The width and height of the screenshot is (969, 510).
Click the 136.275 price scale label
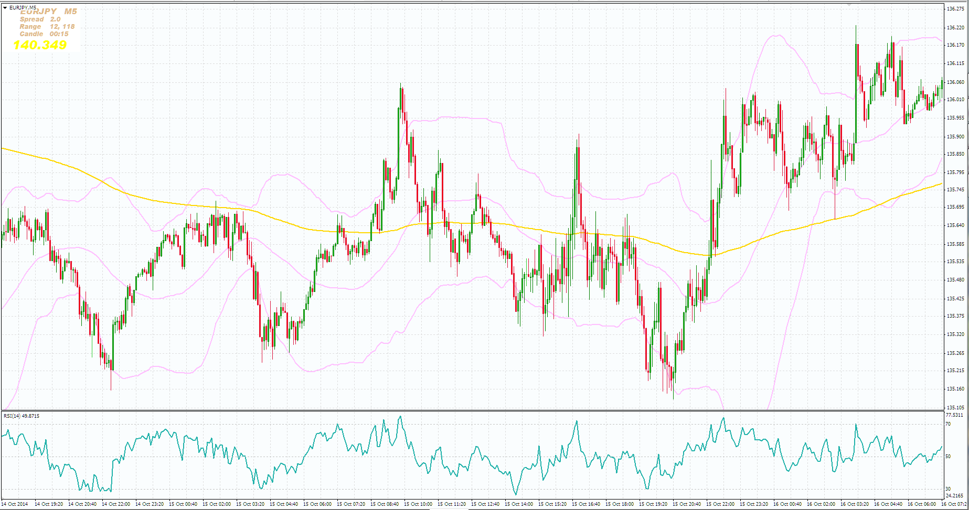(954, 8)
